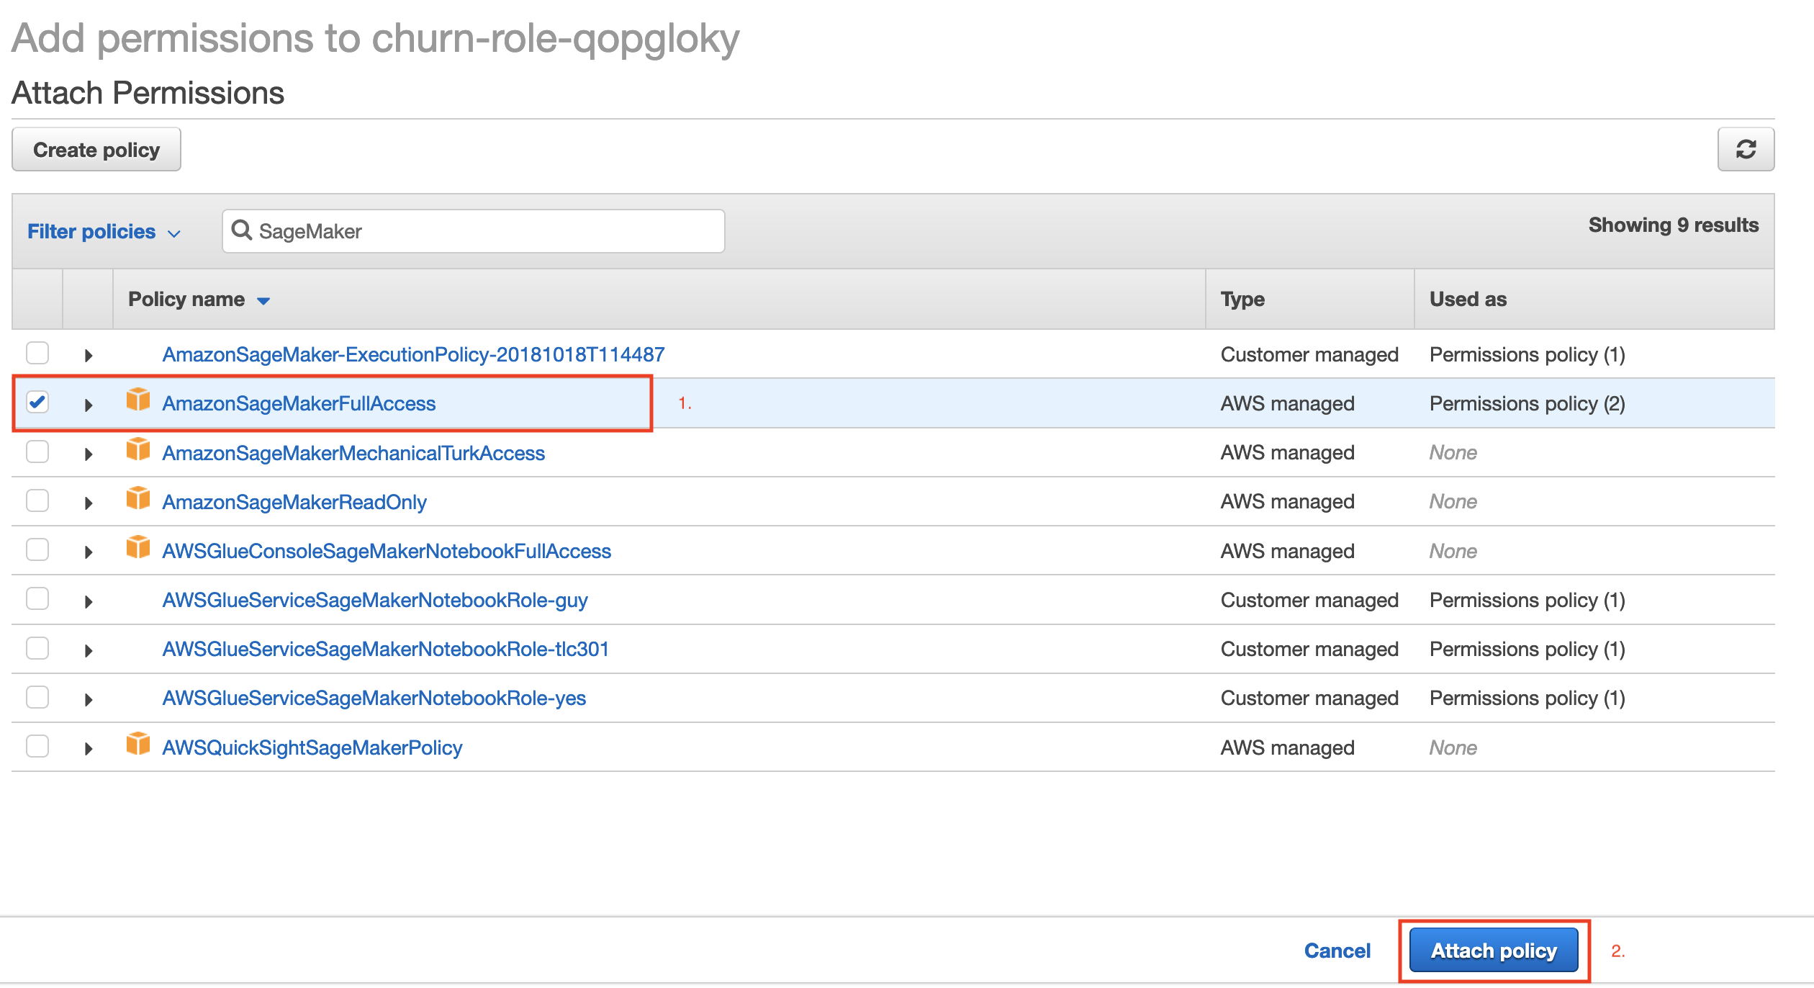This screenshot has width=1814, height=988.
Task: Open the AWSGlueServiceSageMakerNotebookRole-tlc301 policy link
Action: point(386,649)
